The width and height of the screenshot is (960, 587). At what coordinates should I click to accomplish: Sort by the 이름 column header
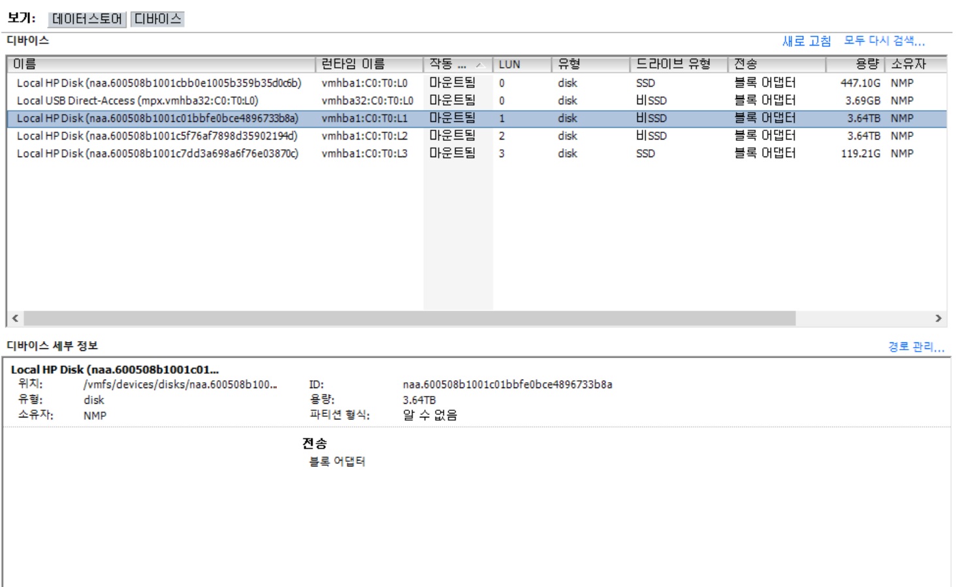161,64
